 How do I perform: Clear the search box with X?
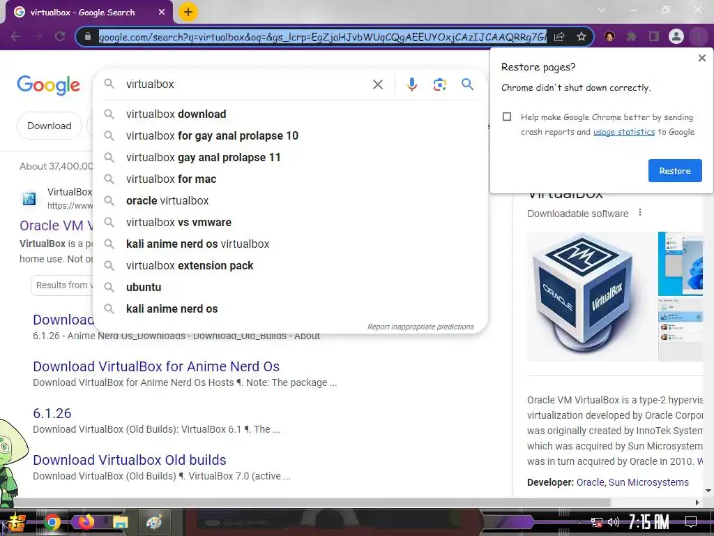tap(377, 84)
